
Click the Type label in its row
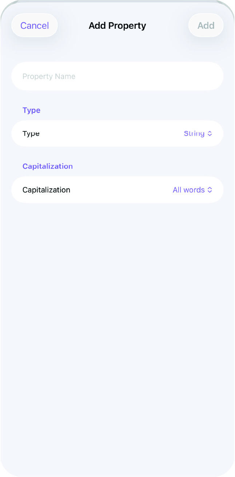coord(31,134)
